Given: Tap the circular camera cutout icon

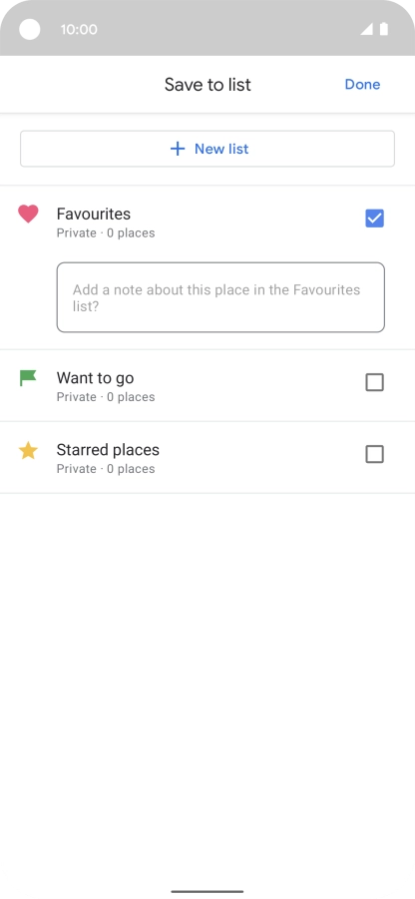Looking at the screenshot, I should (x=30, y=29).
